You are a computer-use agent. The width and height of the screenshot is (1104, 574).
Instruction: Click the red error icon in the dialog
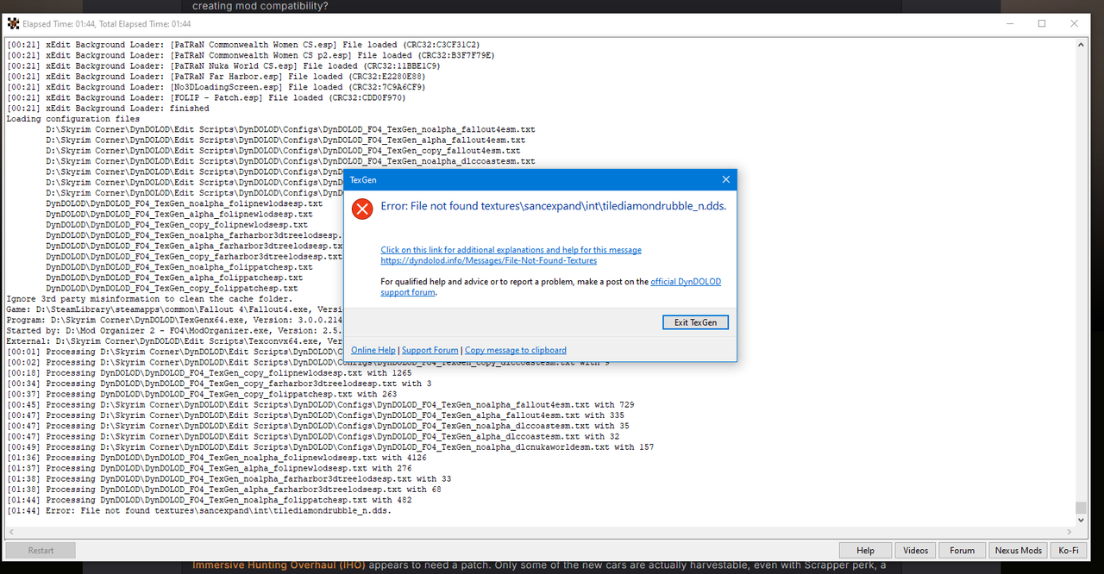tap(363, 209)
